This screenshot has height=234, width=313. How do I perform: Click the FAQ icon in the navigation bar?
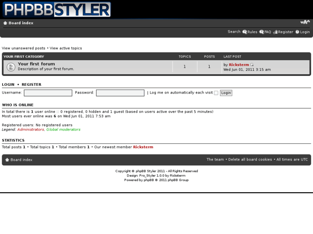tap(261, 32)
